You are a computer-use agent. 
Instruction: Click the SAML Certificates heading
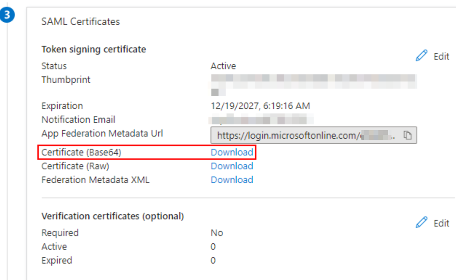coord(81,21)
